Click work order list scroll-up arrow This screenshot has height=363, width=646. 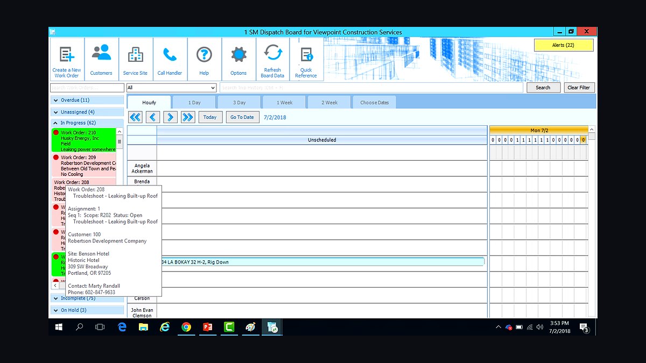pos(120,132)
